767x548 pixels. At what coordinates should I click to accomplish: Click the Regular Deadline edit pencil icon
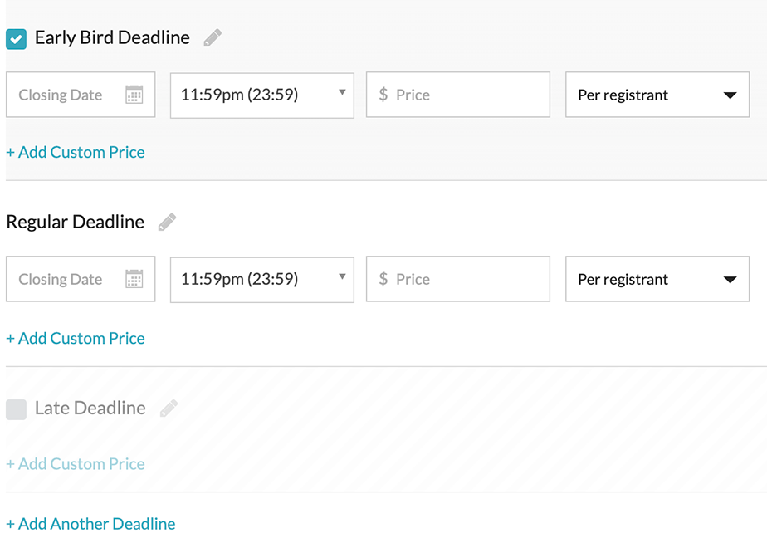click(167, 223)
